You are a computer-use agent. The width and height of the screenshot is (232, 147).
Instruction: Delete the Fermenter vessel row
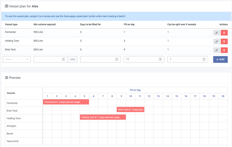(224, 32)
